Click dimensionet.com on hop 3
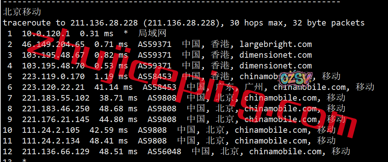Viewport: 388px width, 162px height. 275,55
